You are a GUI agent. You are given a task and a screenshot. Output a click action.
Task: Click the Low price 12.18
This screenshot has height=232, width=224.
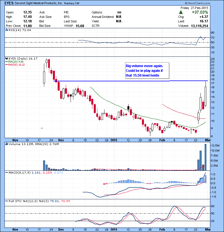click(x=27, y=21)
